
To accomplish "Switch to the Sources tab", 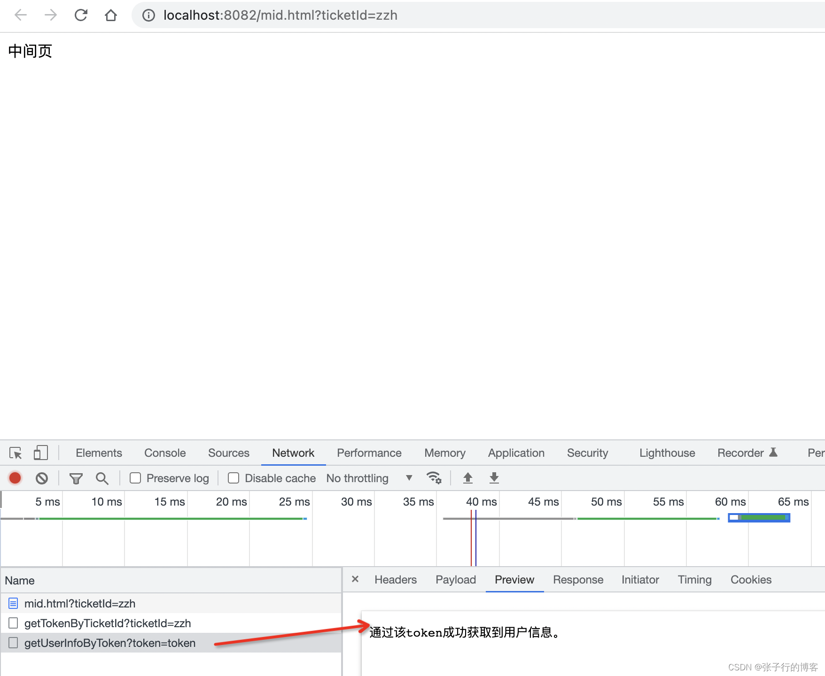I will click(229, 453).
